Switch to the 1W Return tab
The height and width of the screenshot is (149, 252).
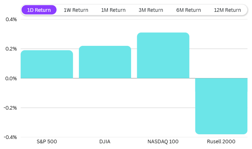76,10
